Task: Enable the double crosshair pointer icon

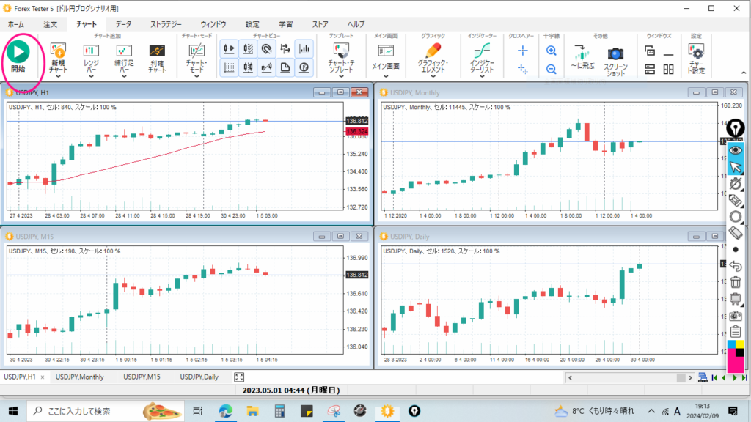Action: (x=522, y=69)
